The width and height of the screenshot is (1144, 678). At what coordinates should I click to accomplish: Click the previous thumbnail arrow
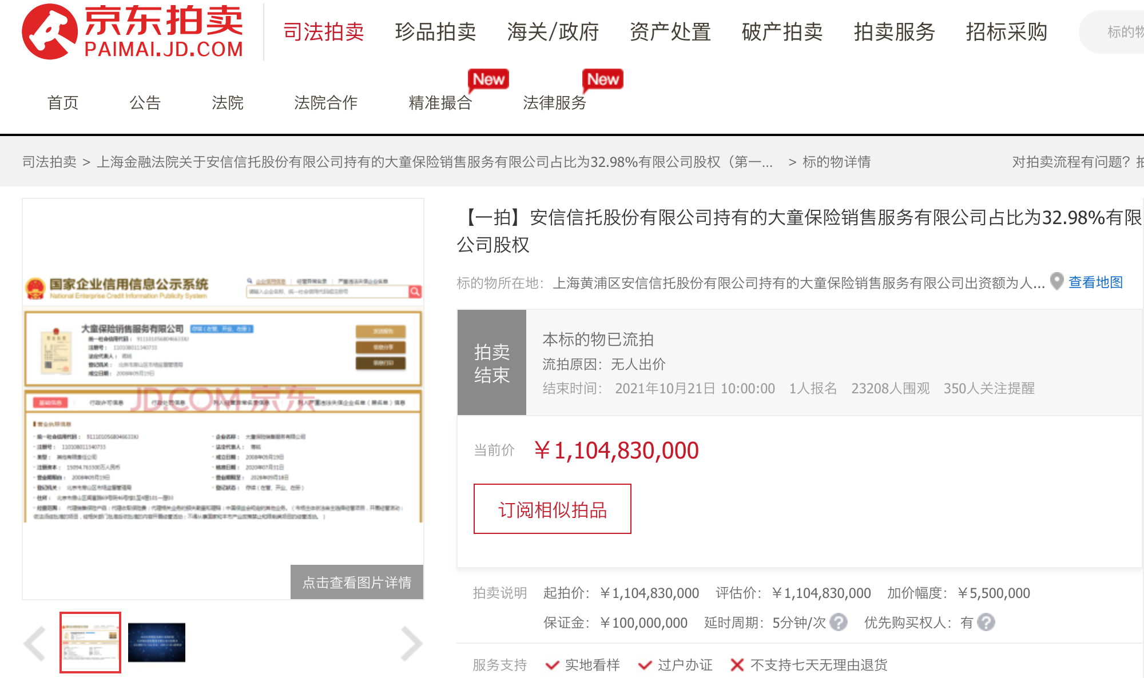tap(35, 643)
